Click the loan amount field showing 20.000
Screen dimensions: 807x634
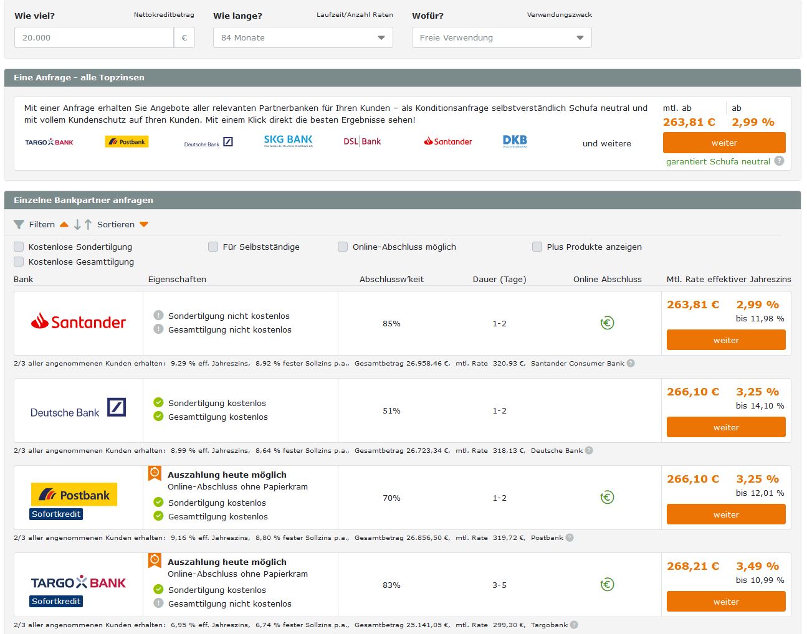point(94,37)
